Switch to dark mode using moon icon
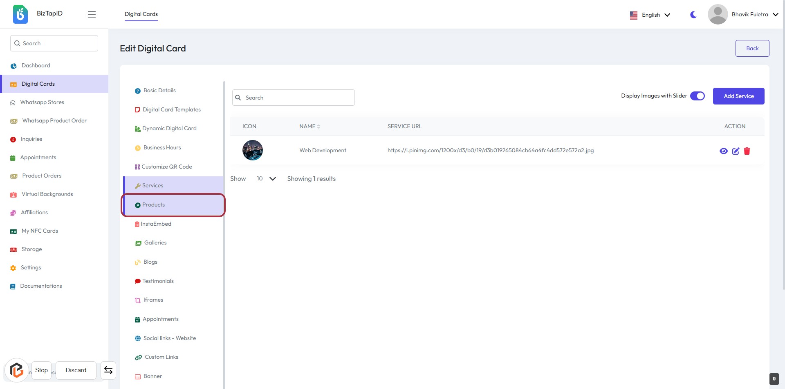 pyautogui.click(x=693, y=15)
